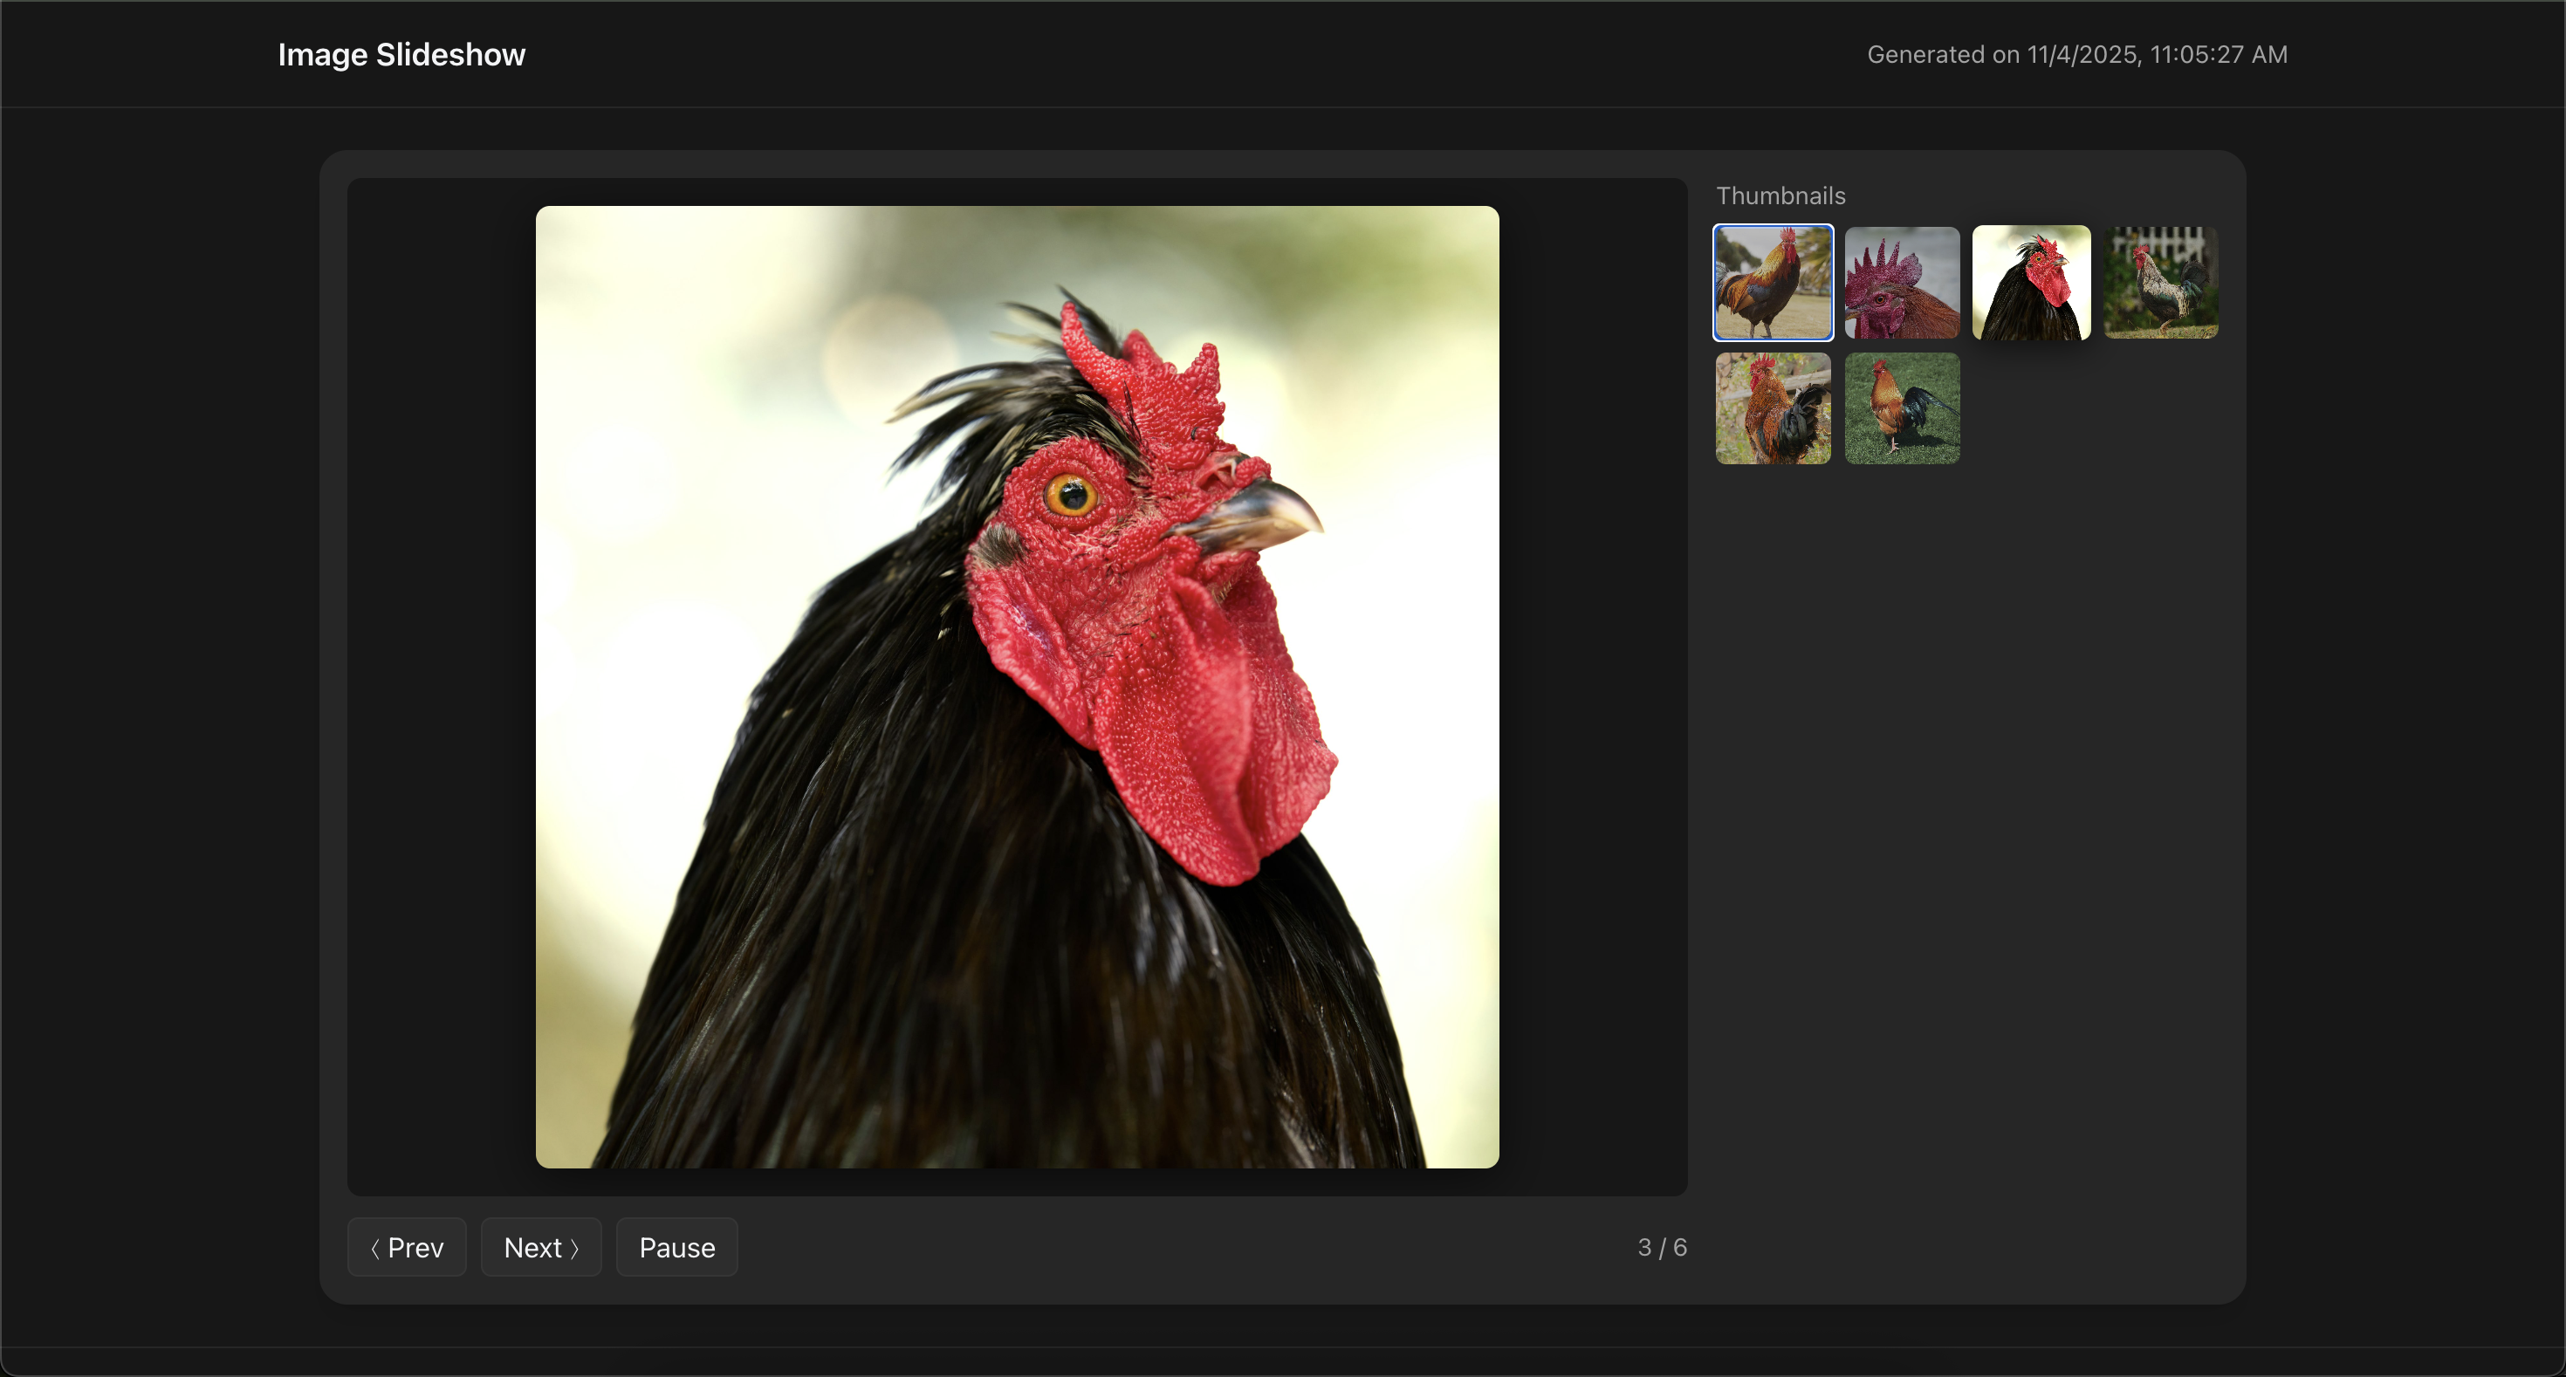Click the rooster's orange eye in the main image

coord(1071,494)
